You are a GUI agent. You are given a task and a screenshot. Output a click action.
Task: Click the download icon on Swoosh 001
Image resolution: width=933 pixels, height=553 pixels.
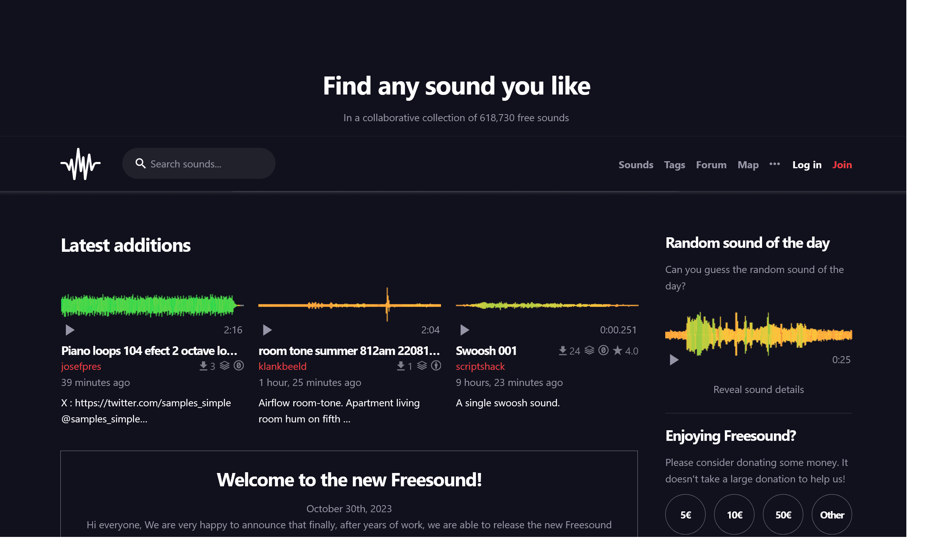pyautogui.click(x=563, y=351)
